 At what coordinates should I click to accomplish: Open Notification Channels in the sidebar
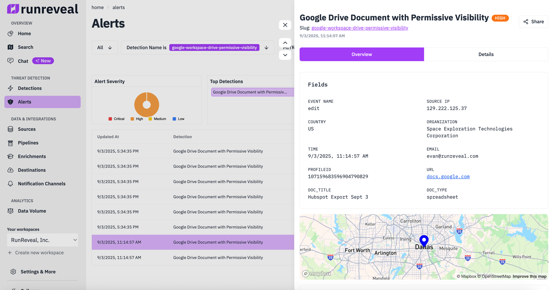pos(43,184)
